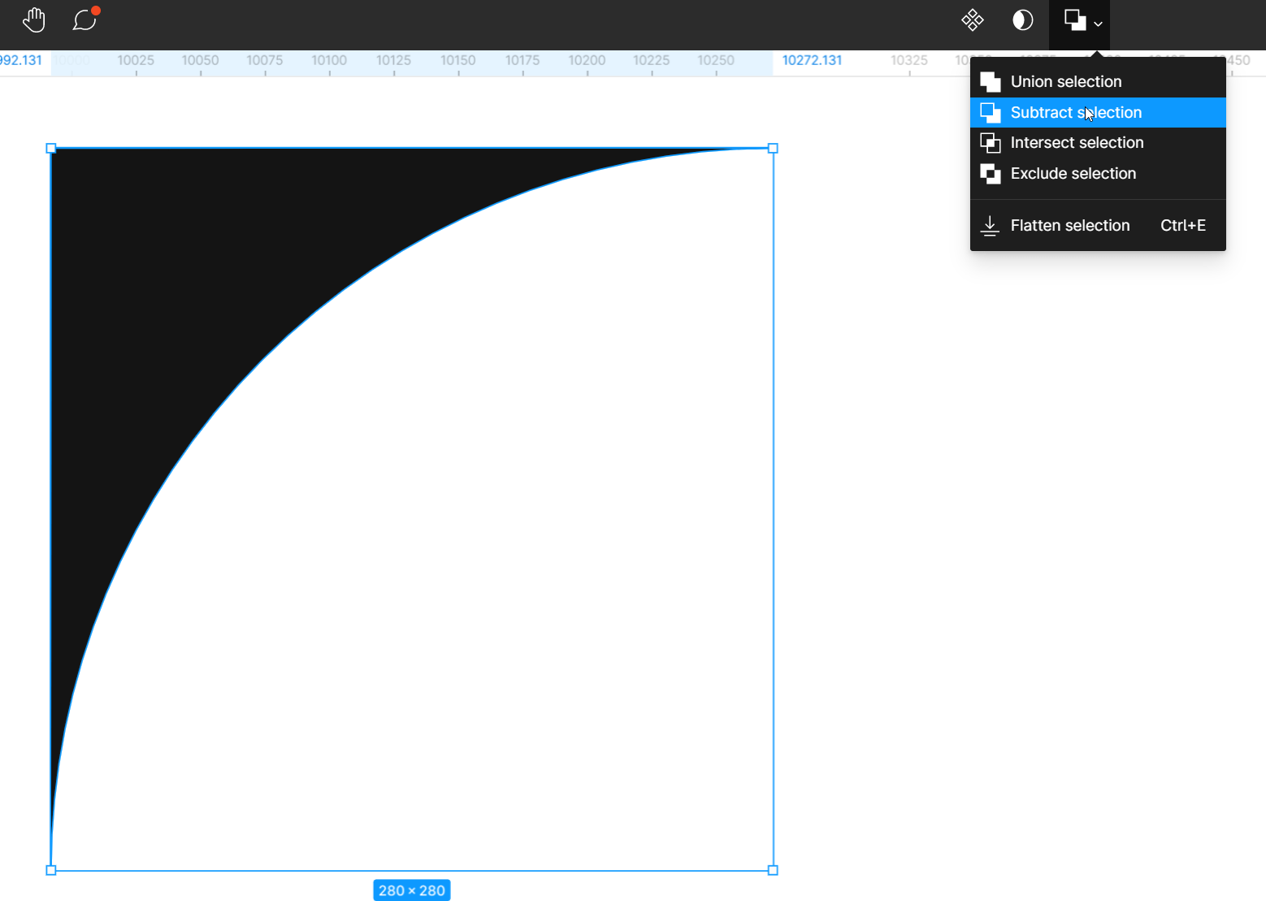Click the Flatten selection download-style icon
Screen dimensions: 1266x901
pyautogui.click(x=990, y=226)
